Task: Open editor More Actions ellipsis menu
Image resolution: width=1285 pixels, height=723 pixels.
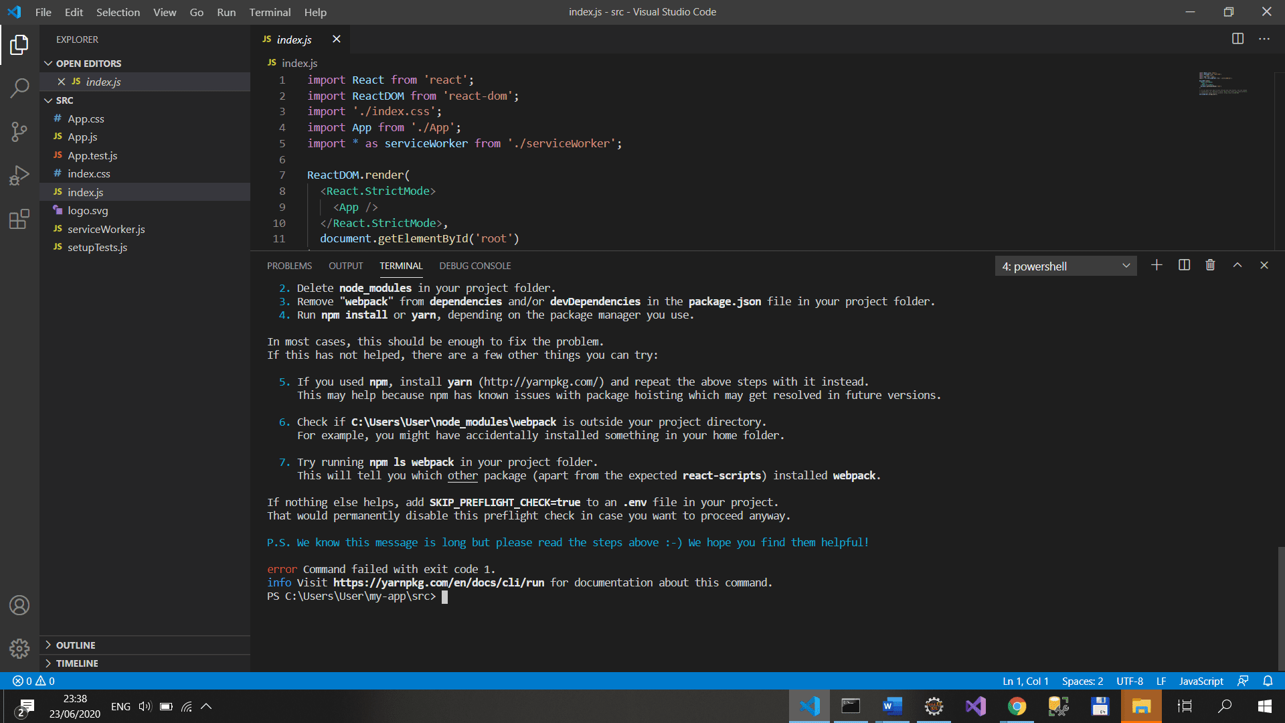Action: tap(1264, 39)
